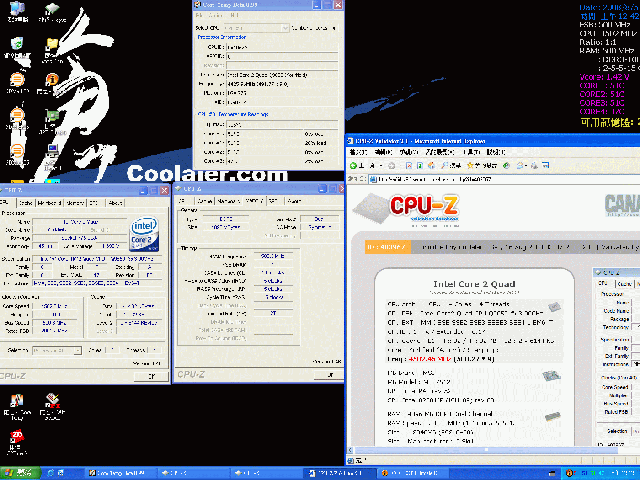This screenshot has width=640, height=480.
Task: Select the Core Temp desktop shortcut
Action: (17, 407)
